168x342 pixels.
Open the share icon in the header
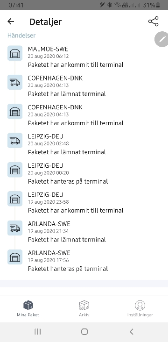tap(154, 21)
